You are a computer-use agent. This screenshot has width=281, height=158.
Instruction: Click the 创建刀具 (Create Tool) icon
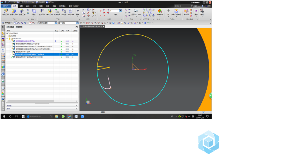point(6,11)
